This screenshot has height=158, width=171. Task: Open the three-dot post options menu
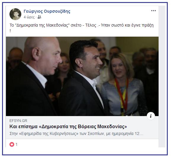tap(154, 11)
